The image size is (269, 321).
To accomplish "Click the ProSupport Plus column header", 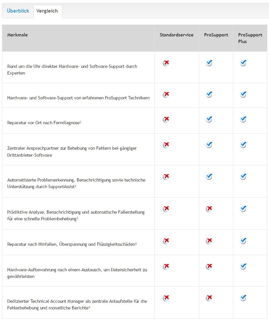I will [x=250, y=38].
